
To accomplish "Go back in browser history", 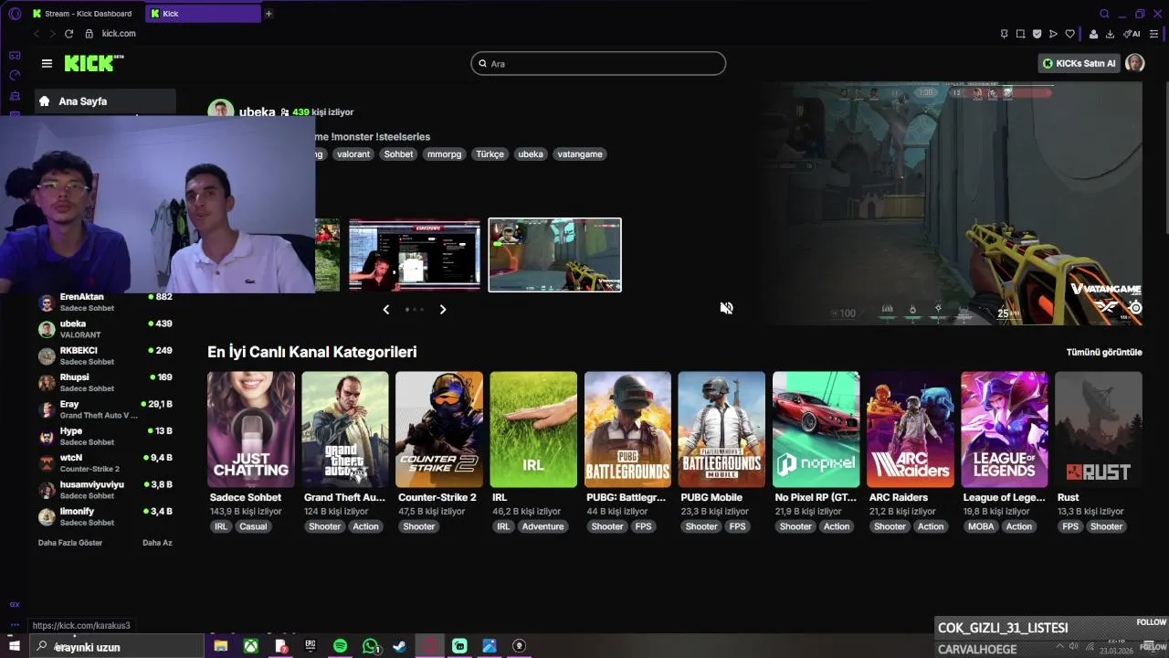I will 37,34.
